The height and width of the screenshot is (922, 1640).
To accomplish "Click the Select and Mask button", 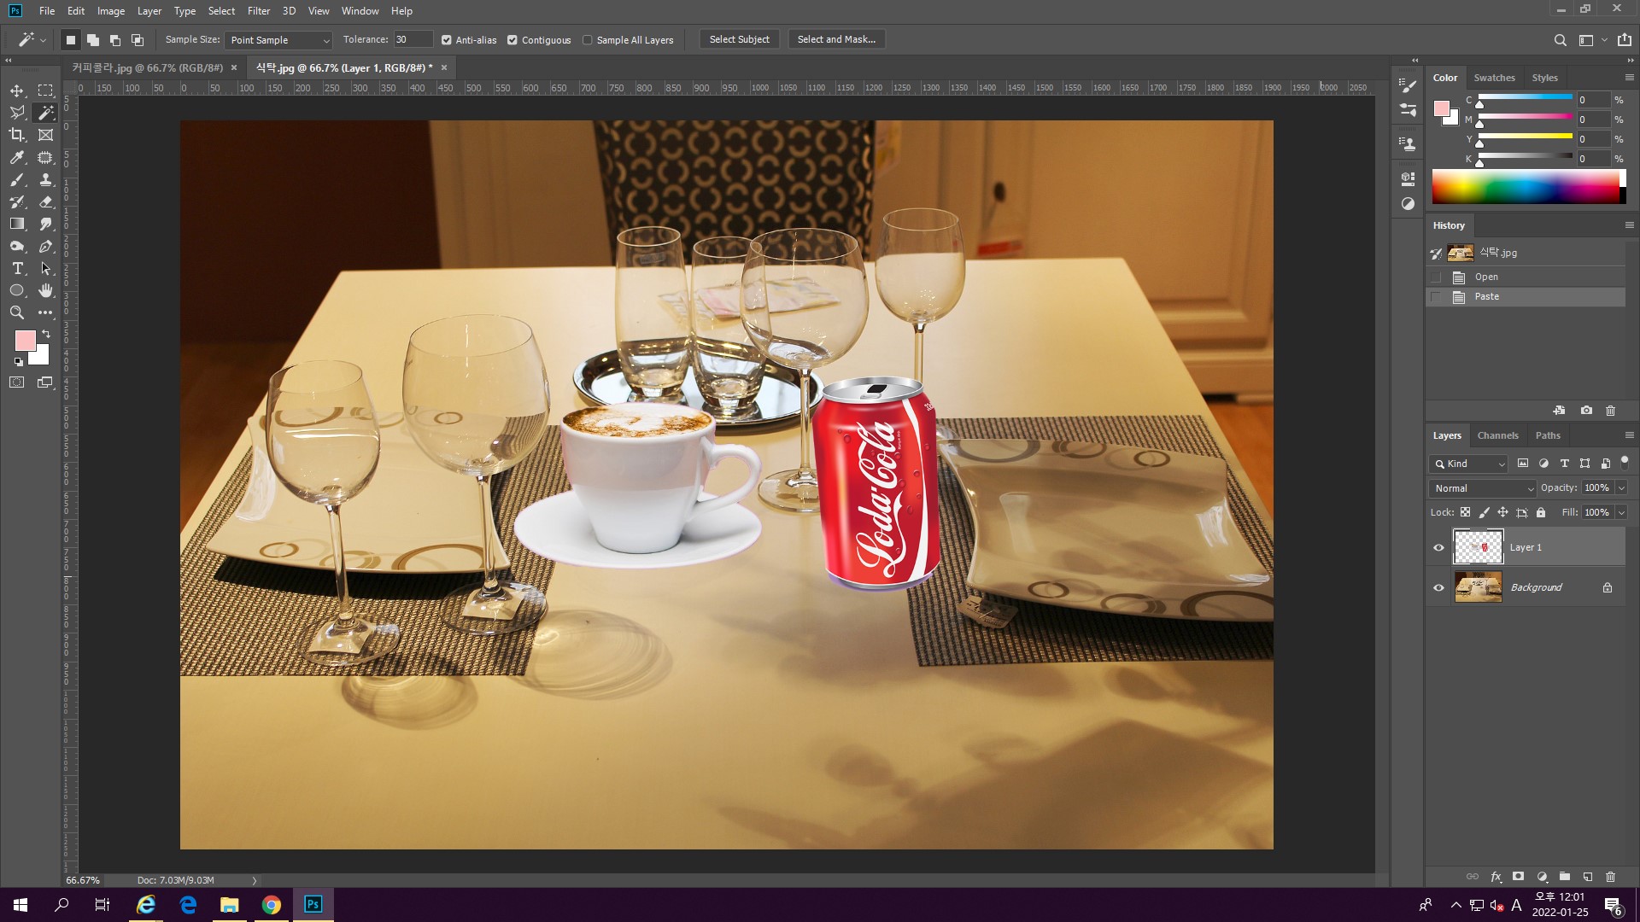I will click(x=835, y=39).
